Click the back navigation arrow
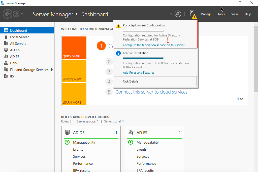This screenshot has height=172, width=258. pos(7,14)
